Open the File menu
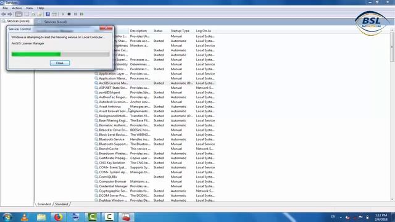The height and width of the screenshot is (222, 395). (x=5, y=8)
